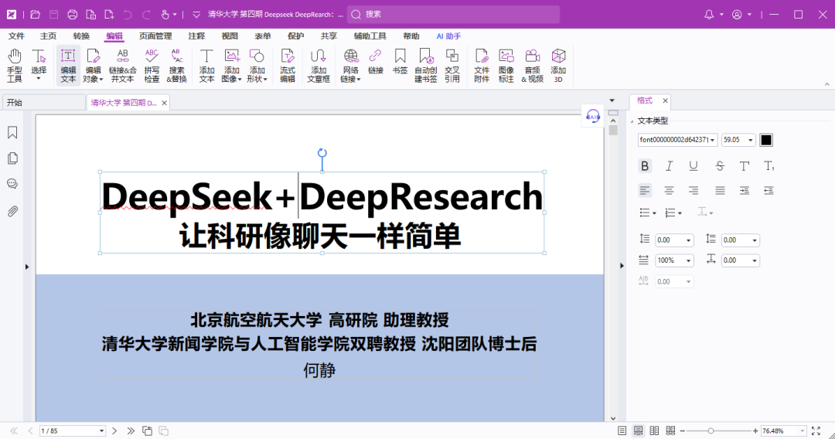Viewport: 835px width, 439px height.
Task: Open the AI assistant floating icon
Action: 593,116
